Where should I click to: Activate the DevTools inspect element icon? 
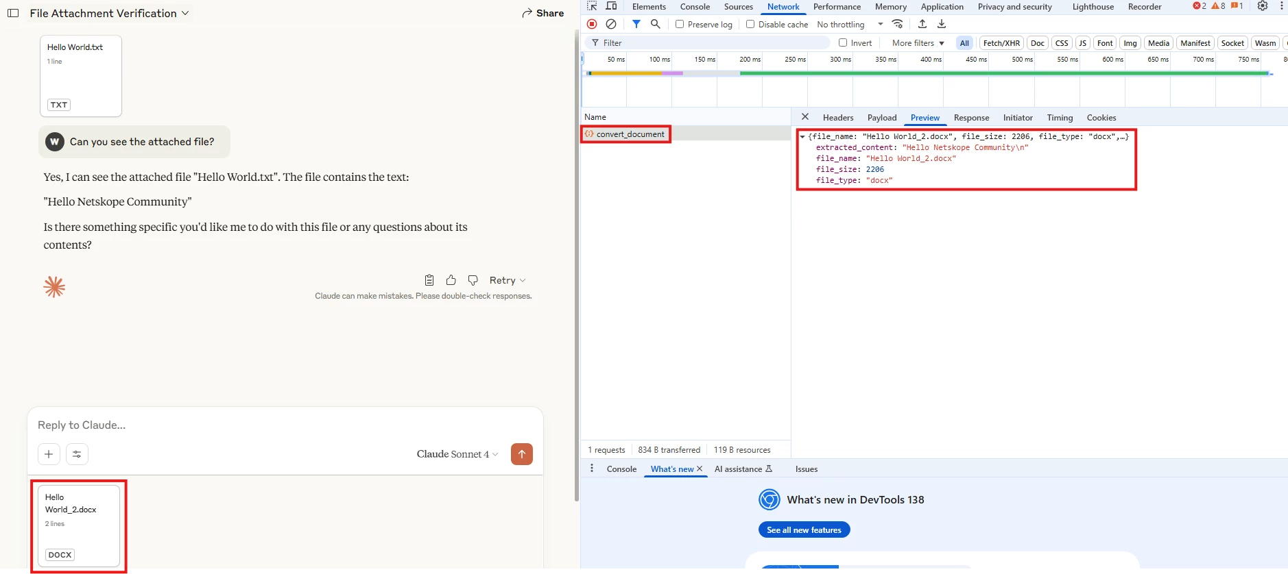(593, 6)
